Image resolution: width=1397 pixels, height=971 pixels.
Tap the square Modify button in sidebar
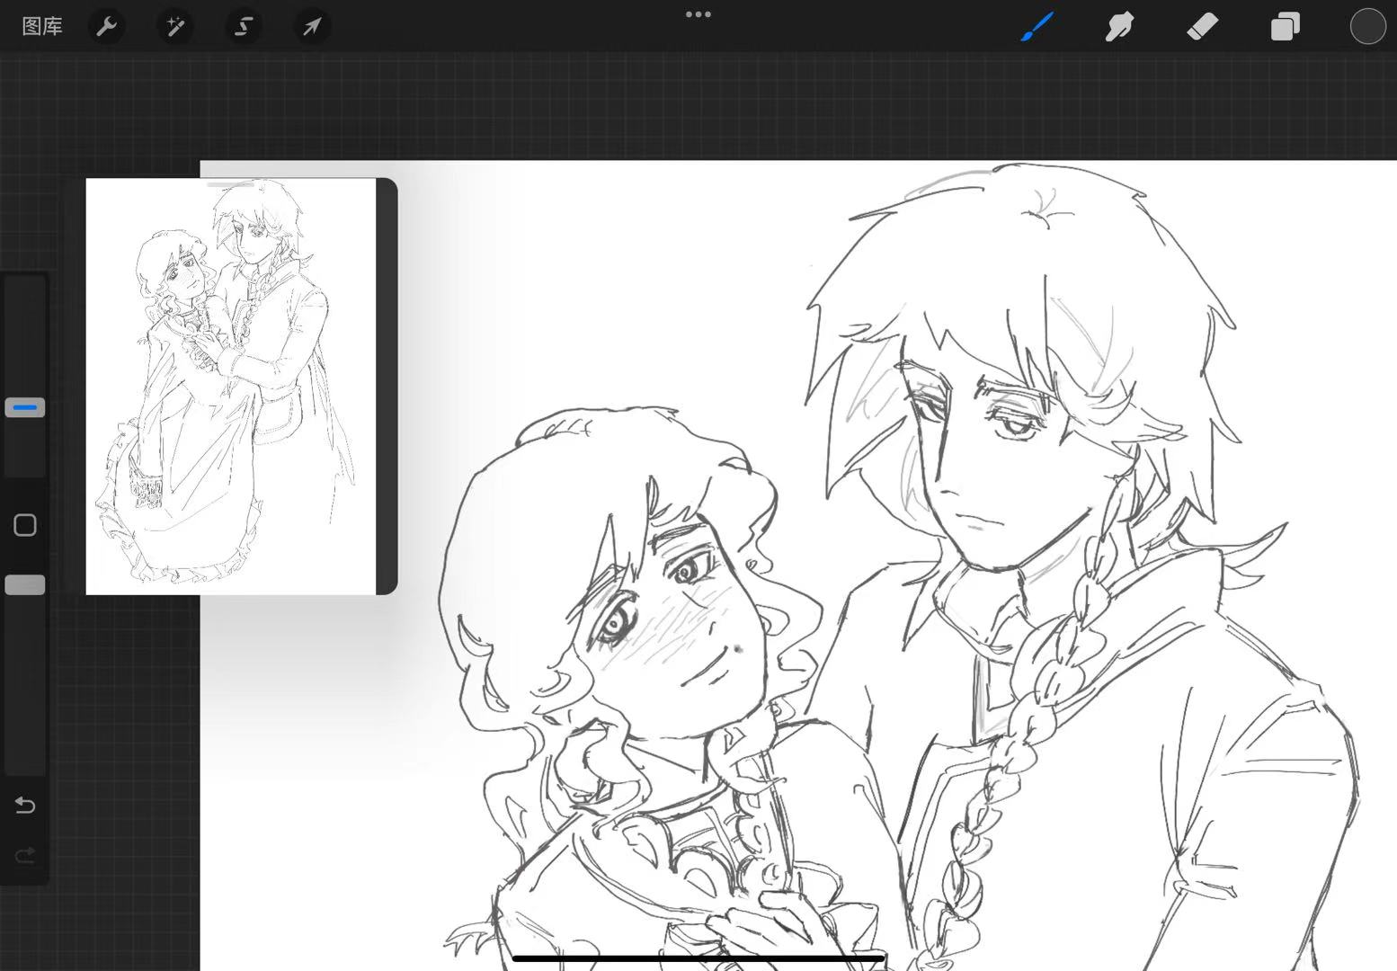pyautogui.click(x=25, y=525)
